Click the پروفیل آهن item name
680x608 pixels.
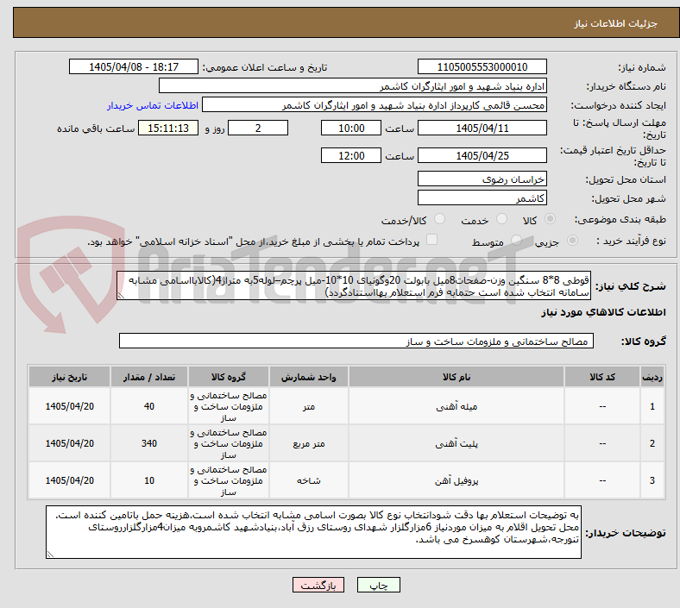[456, 480]
